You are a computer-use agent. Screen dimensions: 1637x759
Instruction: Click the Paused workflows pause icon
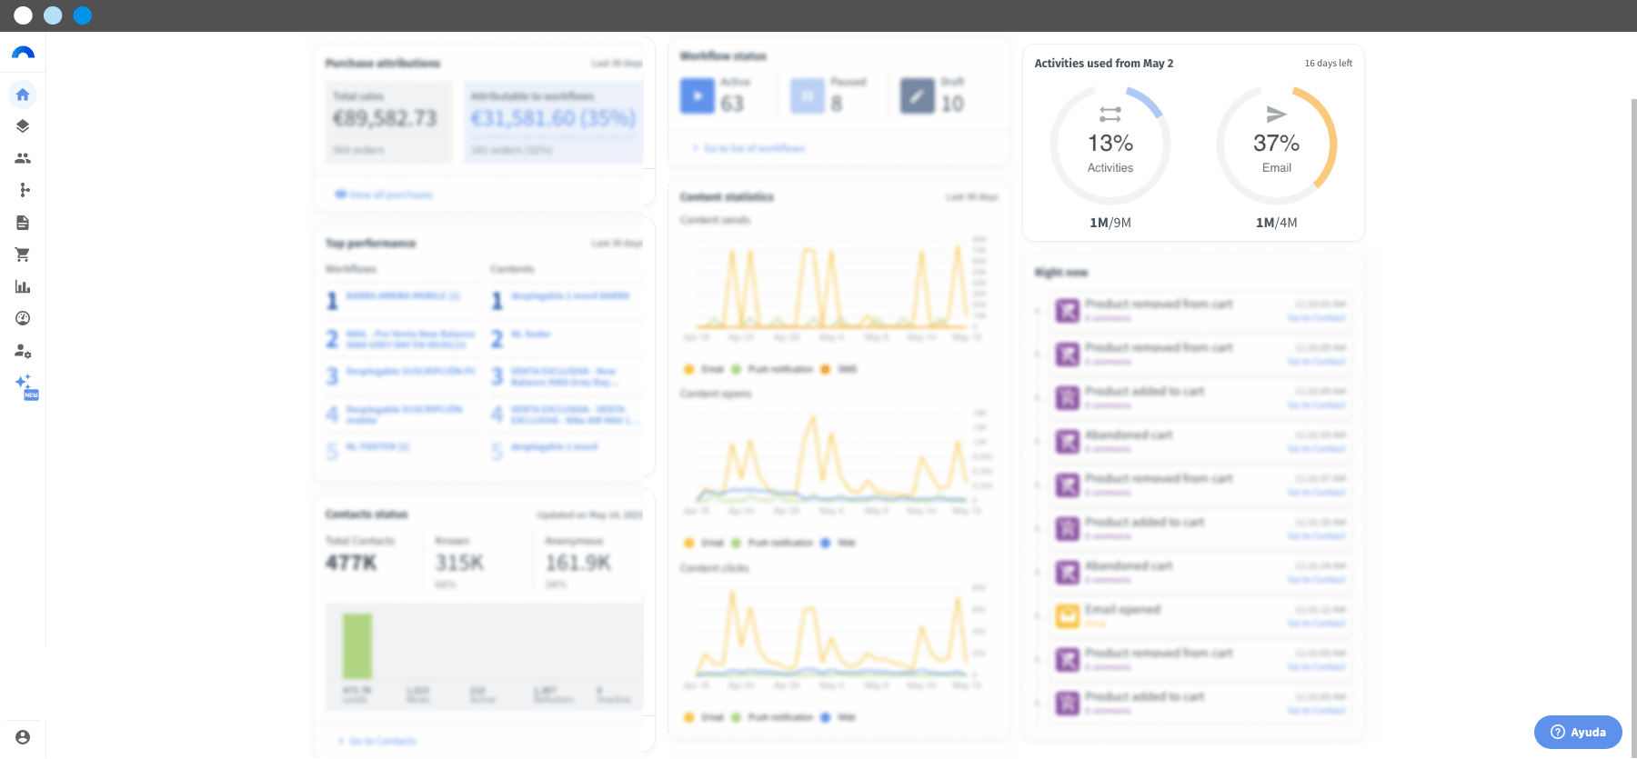click(x=808, y=95)
